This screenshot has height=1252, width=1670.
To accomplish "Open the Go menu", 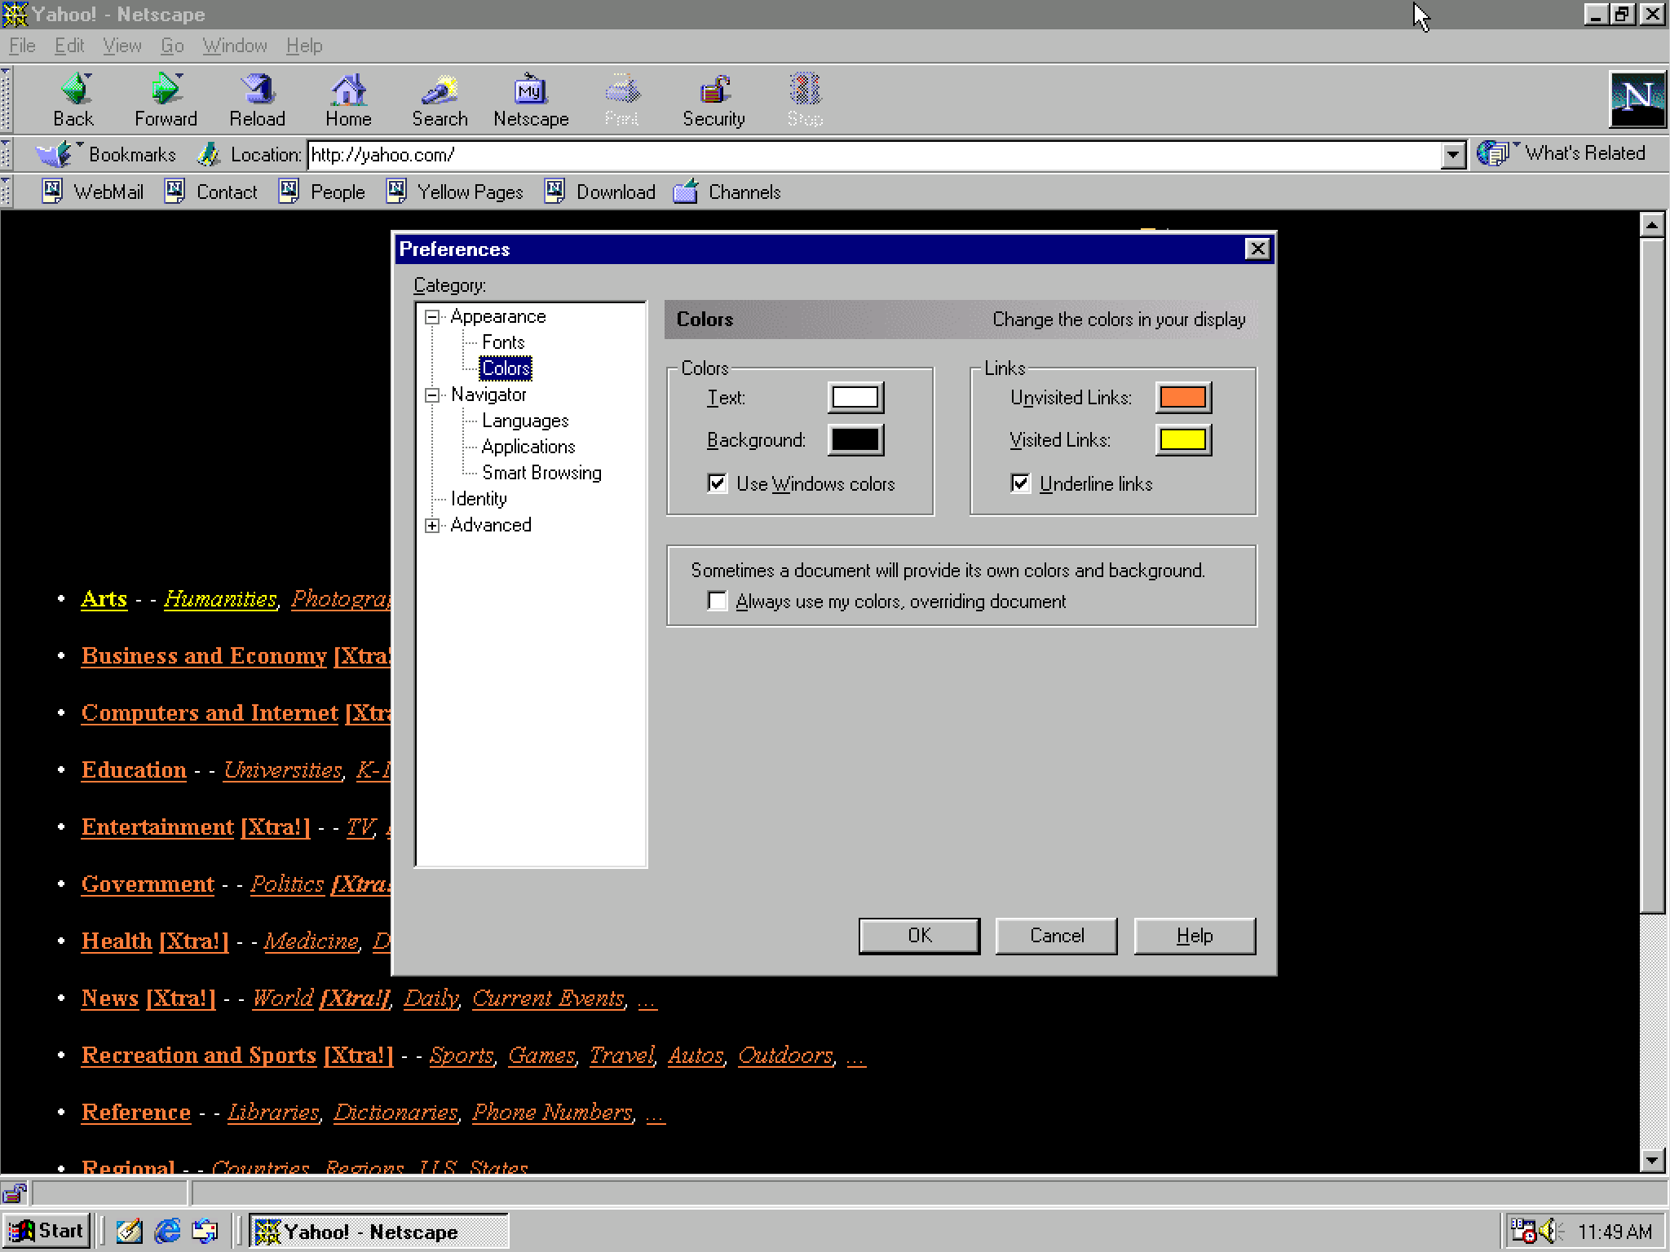I will [172, 46].
